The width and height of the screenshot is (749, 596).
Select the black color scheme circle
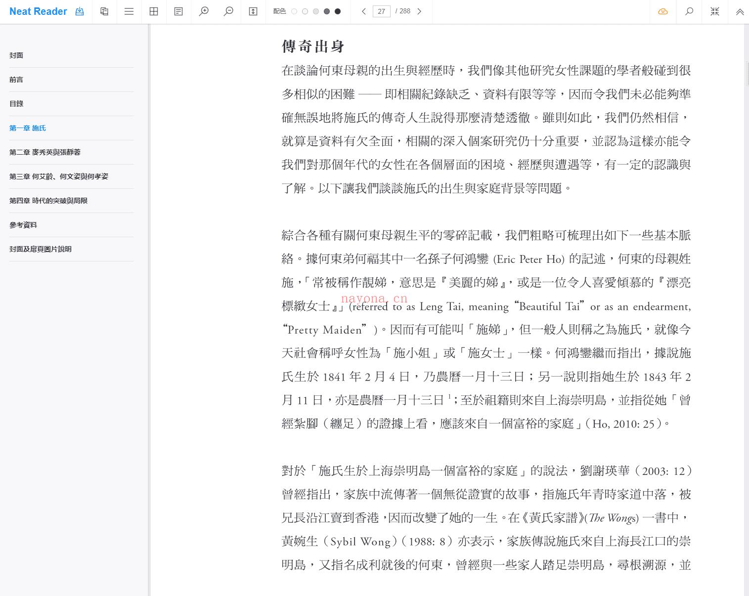pos(338,11)
